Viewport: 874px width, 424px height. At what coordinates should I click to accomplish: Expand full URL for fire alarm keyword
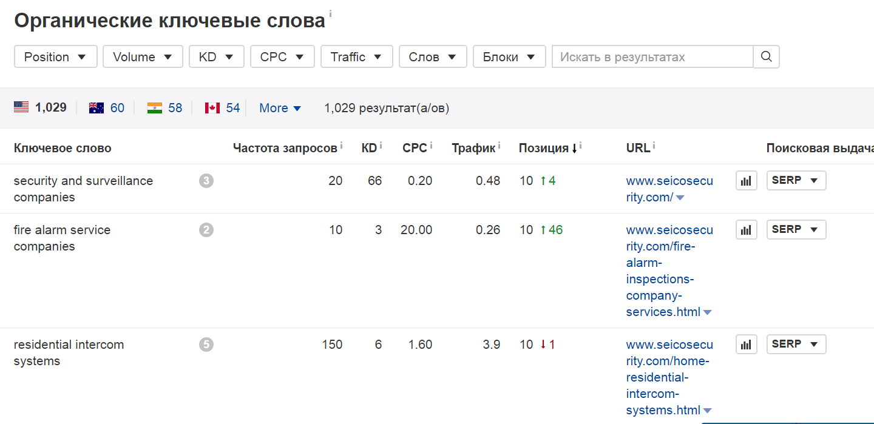coord(707,311)
